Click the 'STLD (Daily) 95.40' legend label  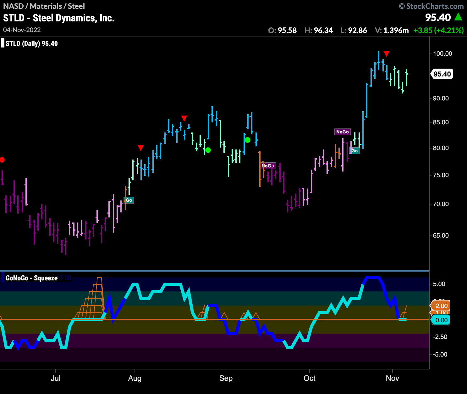[32, 44]
